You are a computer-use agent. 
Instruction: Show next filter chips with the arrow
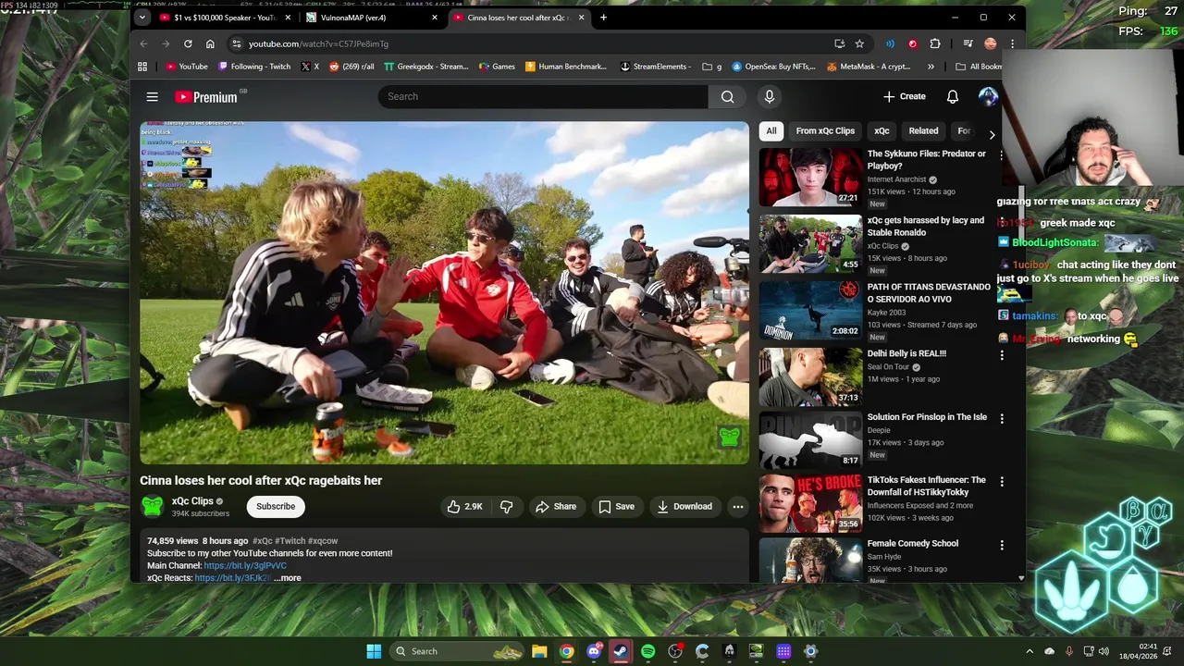pos(992,134)
